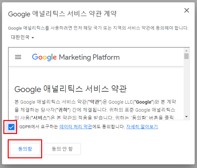Screen dimensions: 197x168
Task: Click the 동의 안 함 decline button
Action: point(62,149)
